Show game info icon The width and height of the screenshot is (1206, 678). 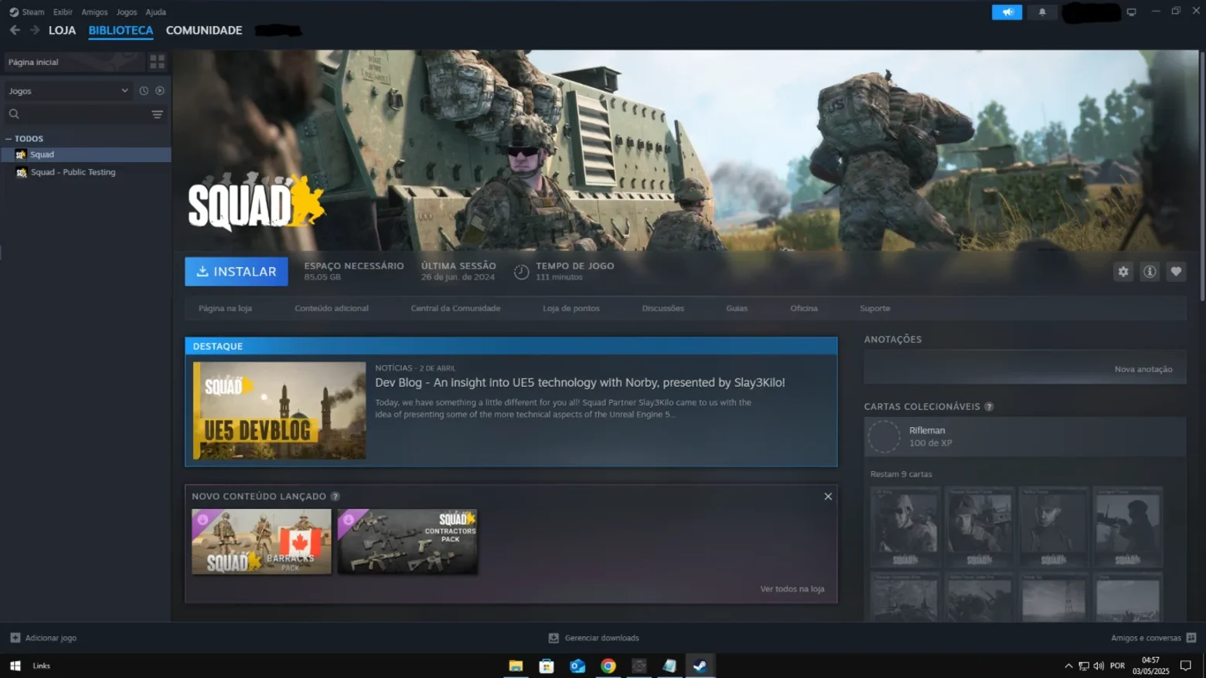pyautogui.click(x=1150, y=272)
